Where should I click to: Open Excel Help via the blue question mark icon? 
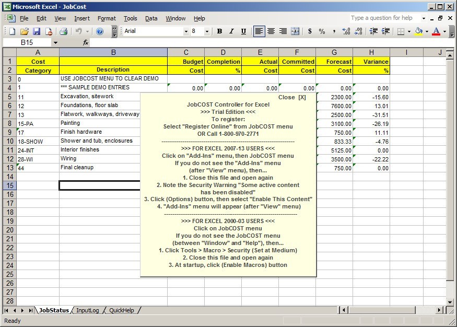(x=100, y=31)
